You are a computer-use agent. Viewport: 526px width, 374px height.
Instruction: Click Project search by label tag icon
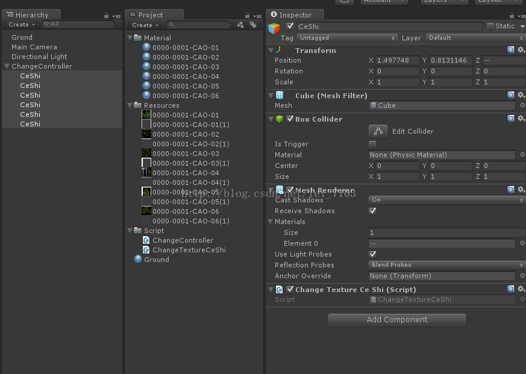253,25
